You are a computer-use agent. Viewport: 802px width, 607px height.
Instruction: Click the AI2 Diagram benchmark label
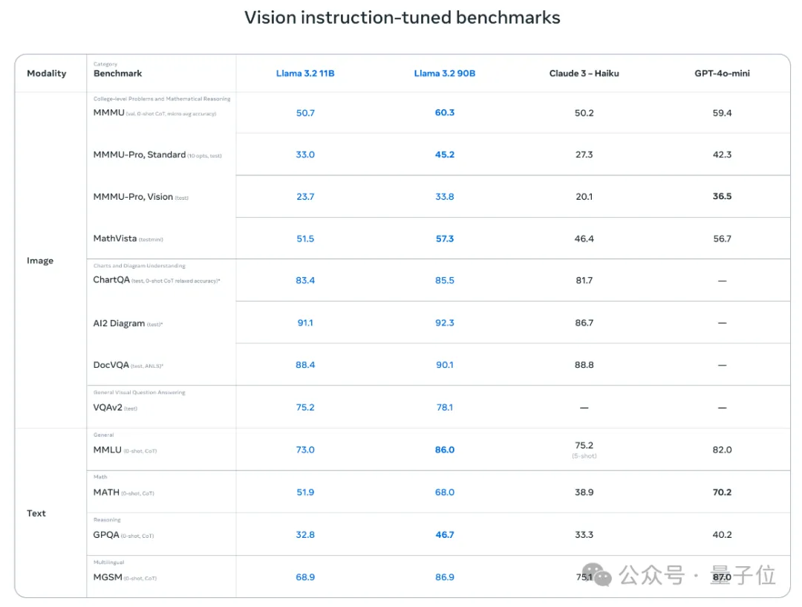[119, 323]
